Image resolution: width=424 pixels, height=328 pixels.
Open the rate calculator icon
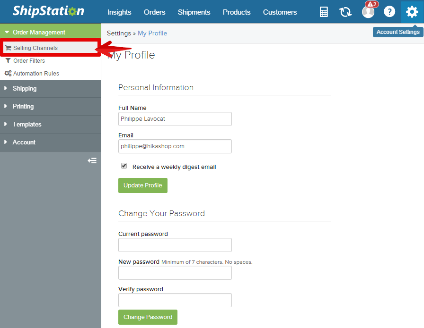(x=324, y=12)
